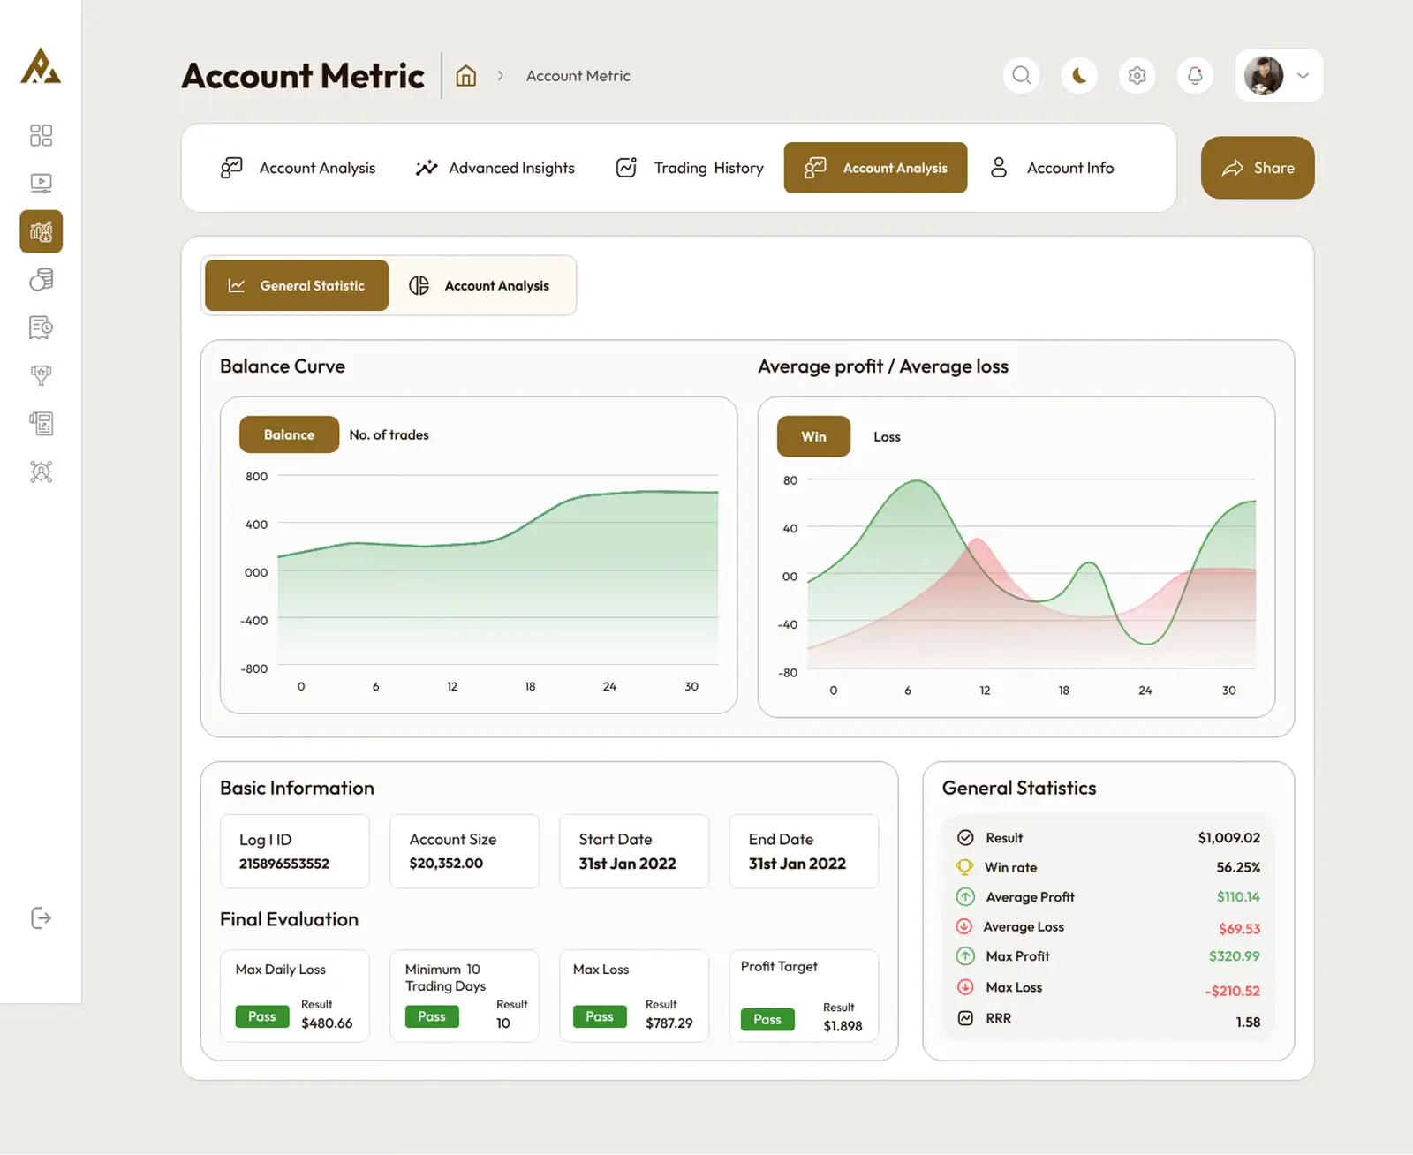
Task: Click the End Date card
Action: [804, 851]
